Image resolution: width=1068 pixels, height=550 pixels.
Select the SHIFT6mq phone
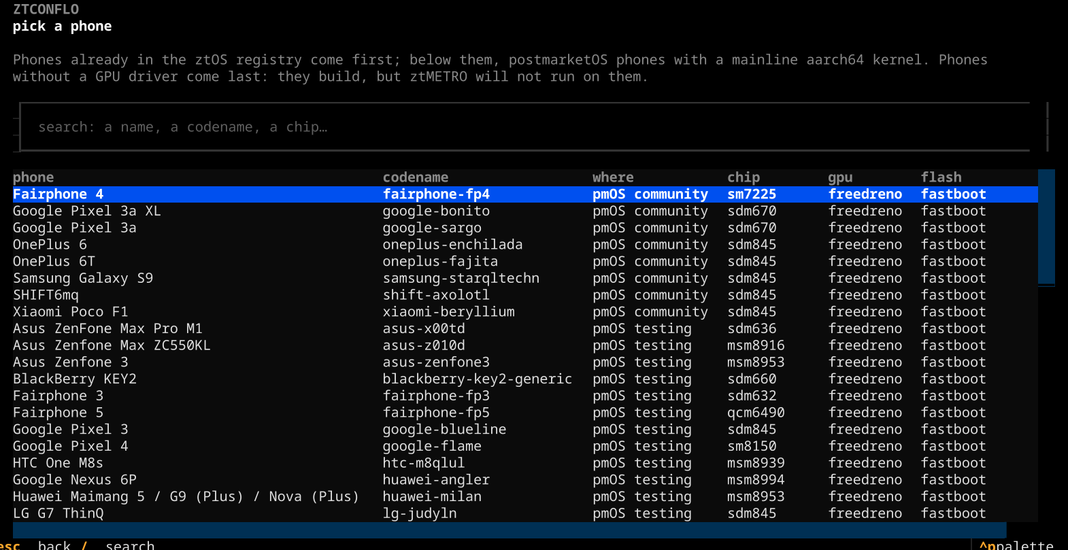pos(525,295)
